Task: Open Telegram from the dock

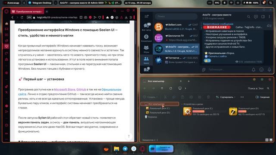Action: click(x=125, y=149)
